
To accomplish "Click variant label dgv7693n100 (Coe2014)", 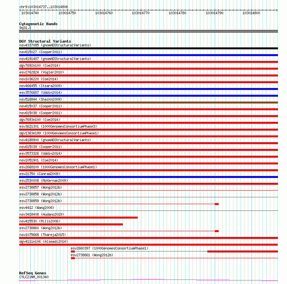I will click(x=40, y=120).
